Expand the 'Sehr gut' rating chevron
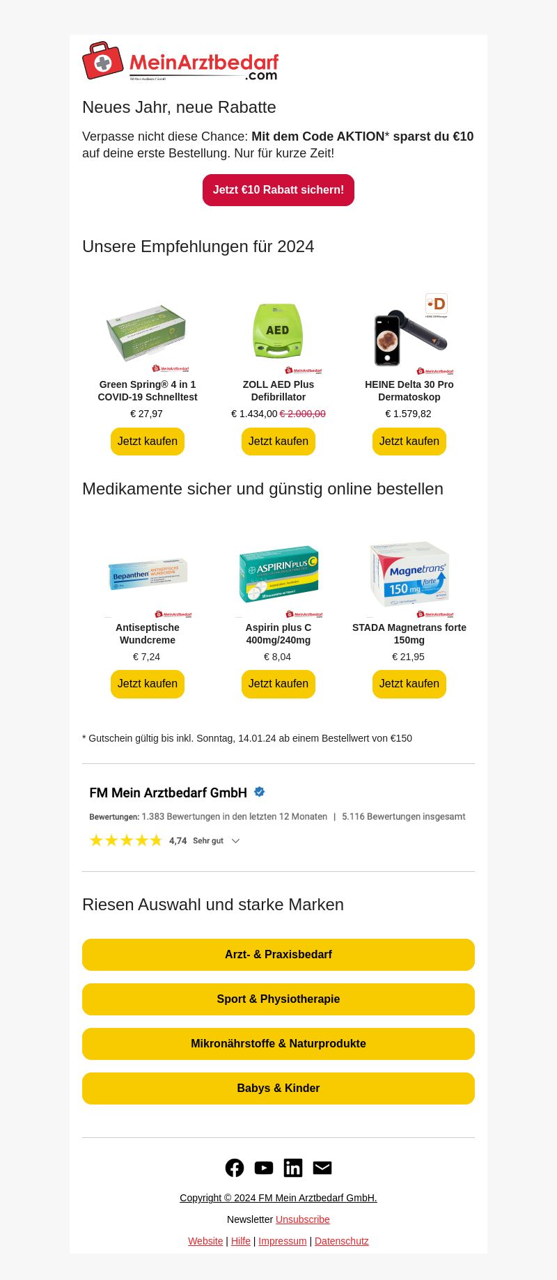This screenshot has height=1280, width=557. pos(235,841)
